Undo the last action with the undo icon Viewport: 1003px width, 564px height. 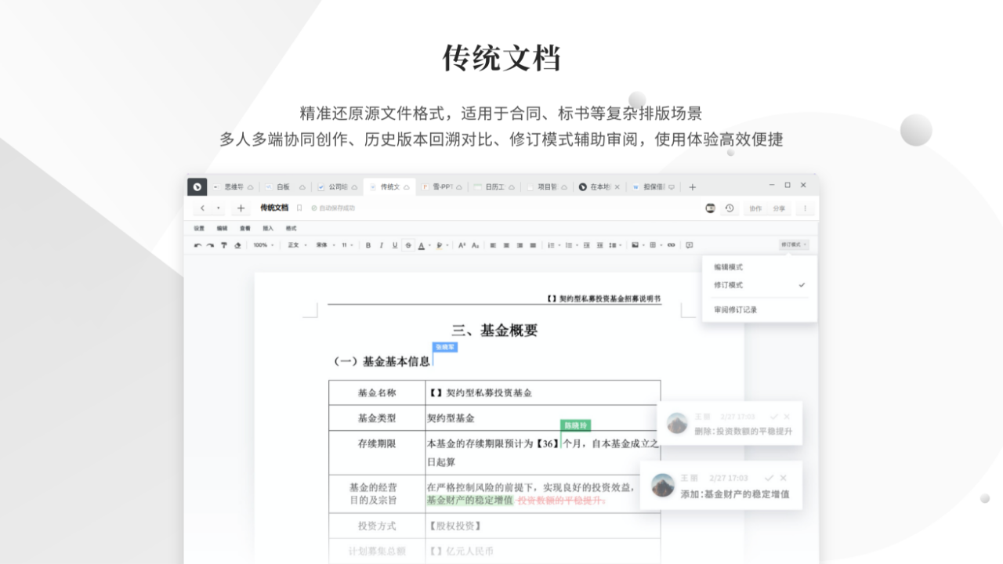tap(198, 245)
